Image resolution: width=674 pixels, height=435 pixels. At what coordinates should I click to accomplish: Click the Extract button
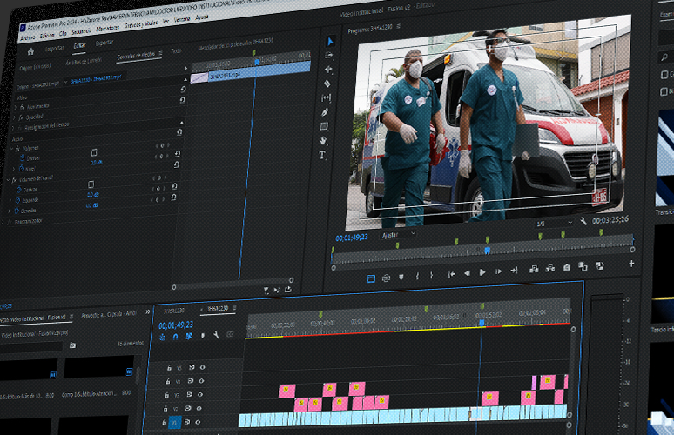[x=549, y=268]
